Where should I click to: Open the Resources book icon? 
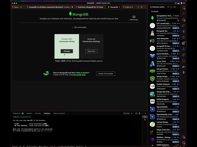(134, 18)
